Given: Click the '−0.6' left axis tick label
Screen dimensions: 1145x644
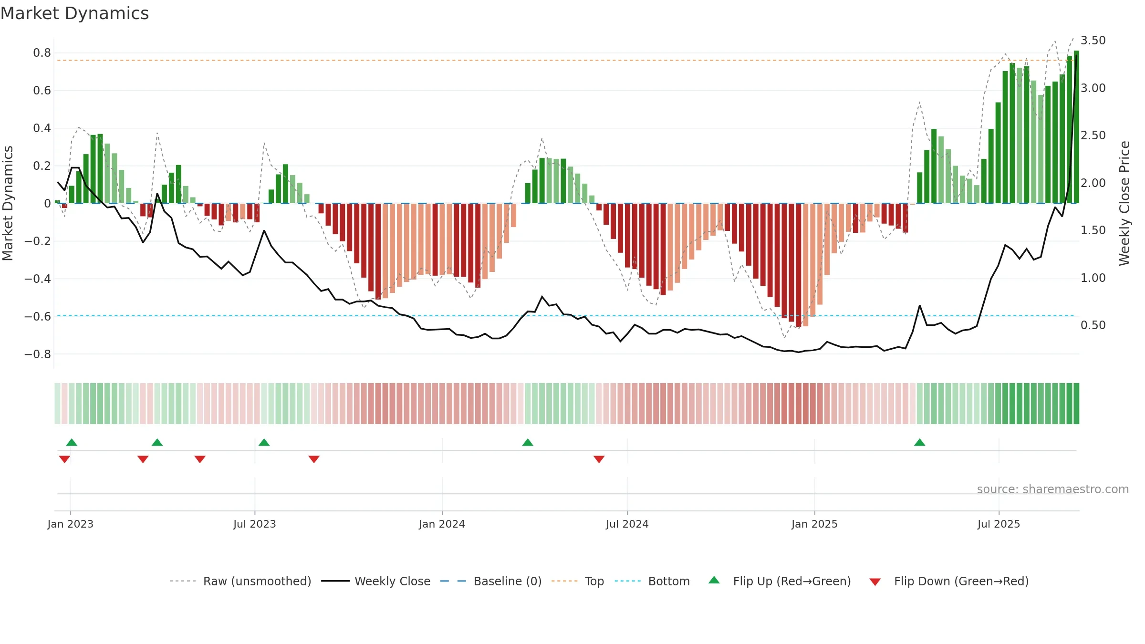Looking at the screenshot, I should point(38,316).
